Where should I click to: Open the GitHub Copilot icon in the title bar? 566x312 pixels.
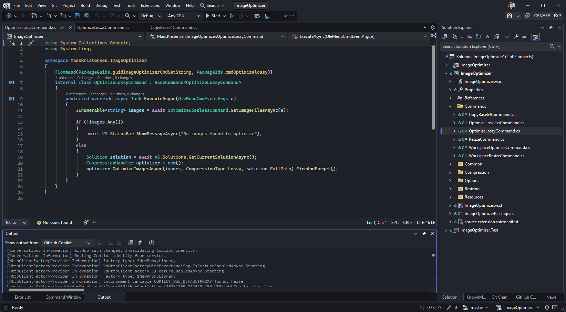click(x=510, y=16)
